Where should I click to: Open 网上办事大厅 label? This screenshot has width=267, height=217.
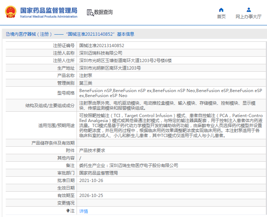point(249,17)
